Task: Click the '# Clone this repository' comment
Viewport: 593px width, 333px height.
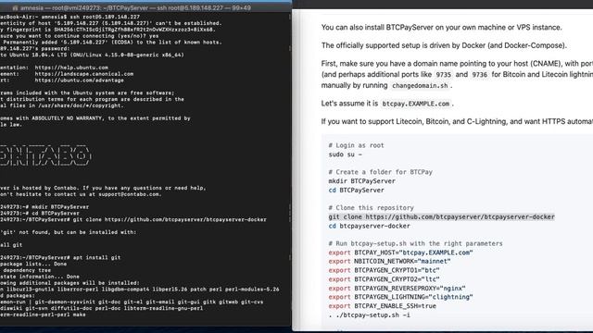Action: (x=371, y=208)
